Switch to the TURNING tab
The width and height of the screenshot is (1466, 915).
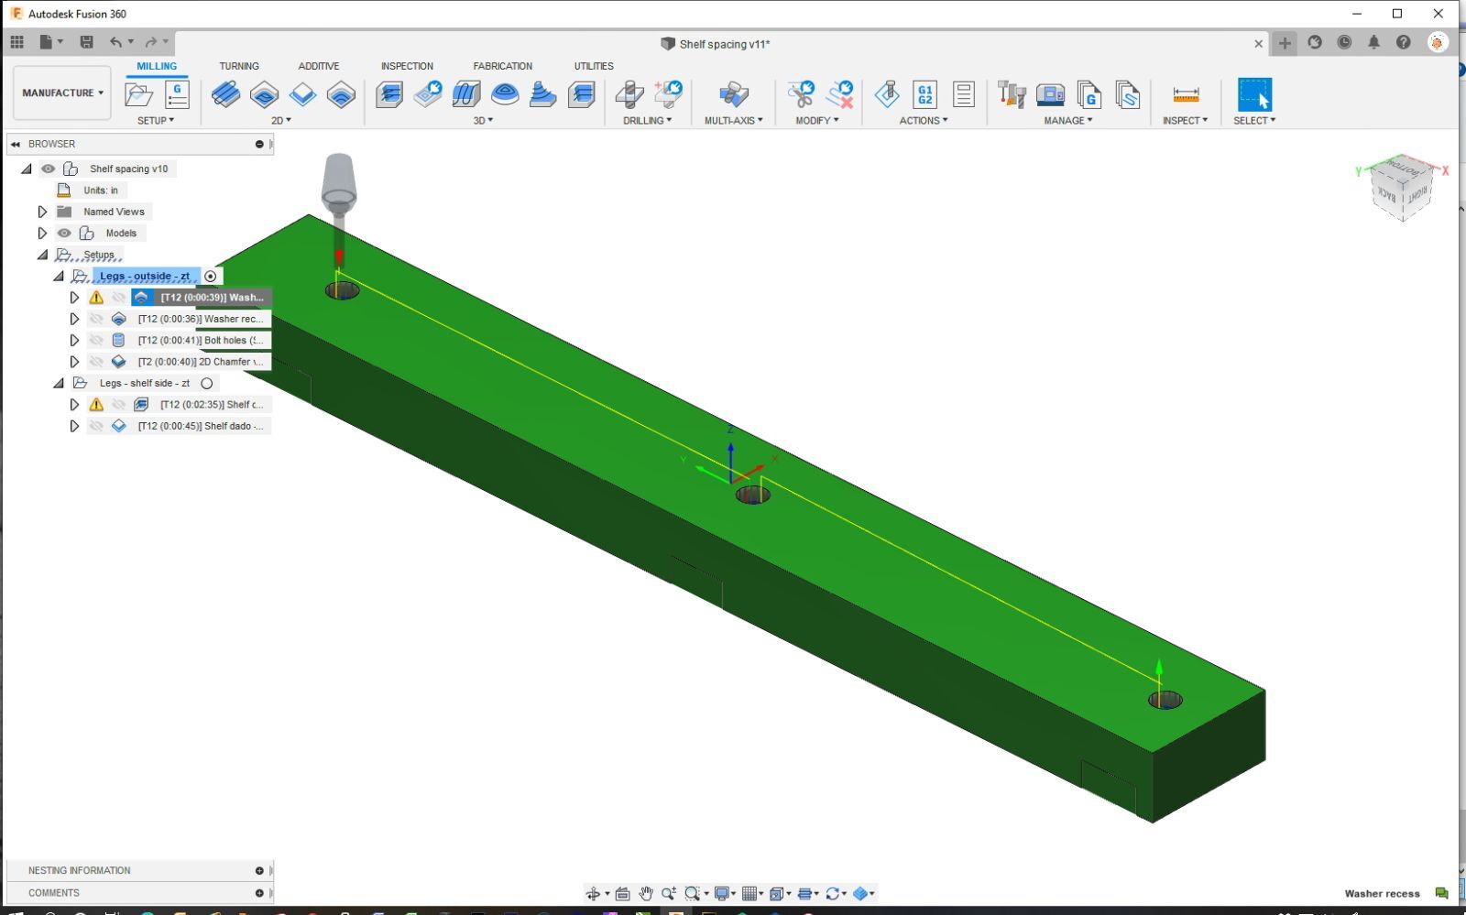[239, 66]
